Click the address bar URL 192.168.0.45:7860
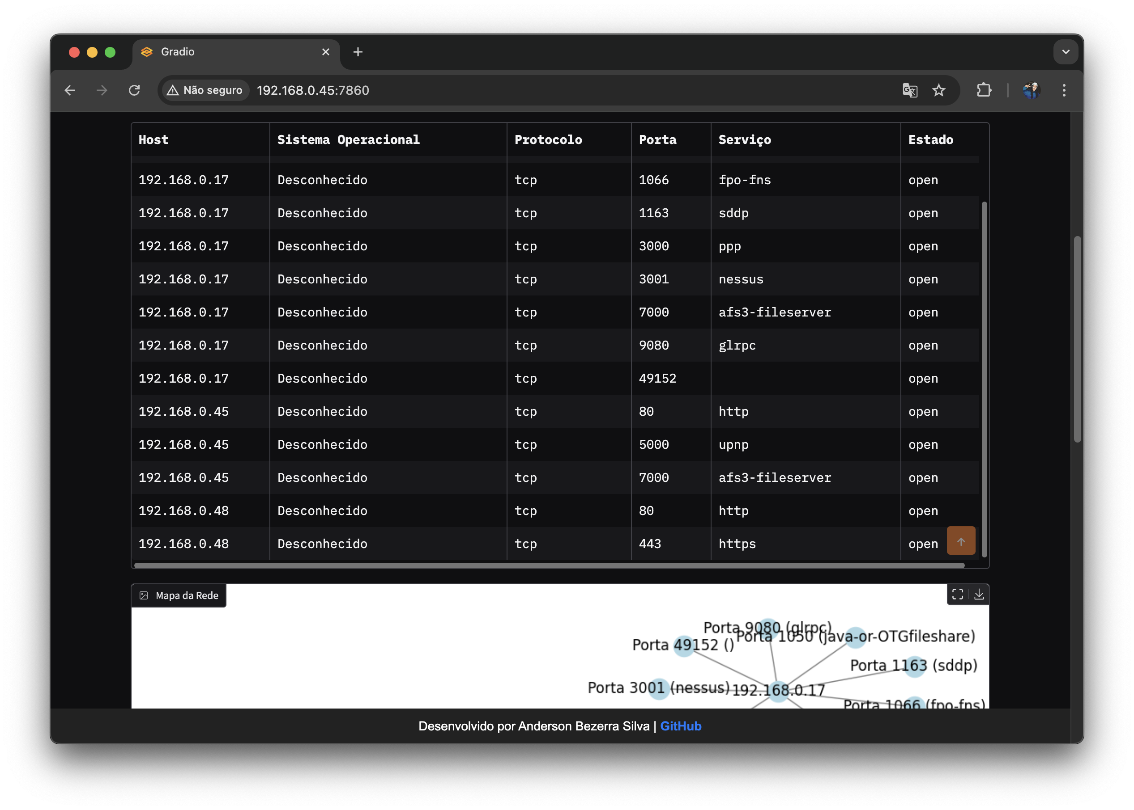1134x810 pixels. tap(313, 90)
